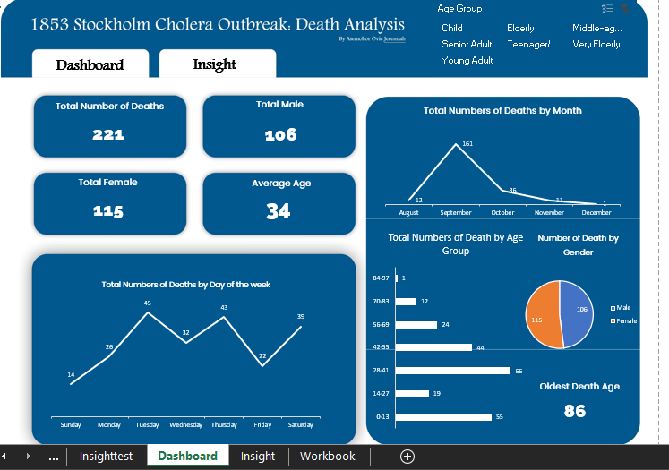Click the Age Group slicer header
This screenshot has width=669, height=470.
tap(459, 9)
